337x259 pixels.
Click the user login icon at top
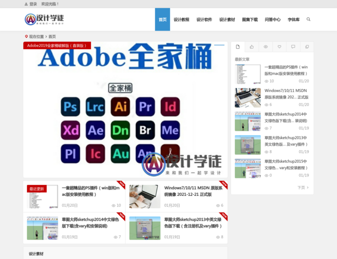(26, 4)
